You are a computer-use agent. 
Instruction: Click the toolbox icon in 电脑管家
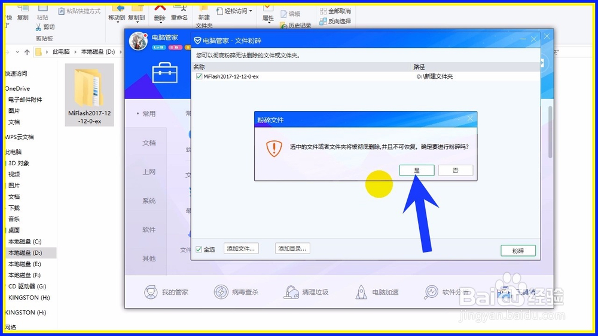tap(165, 72)
